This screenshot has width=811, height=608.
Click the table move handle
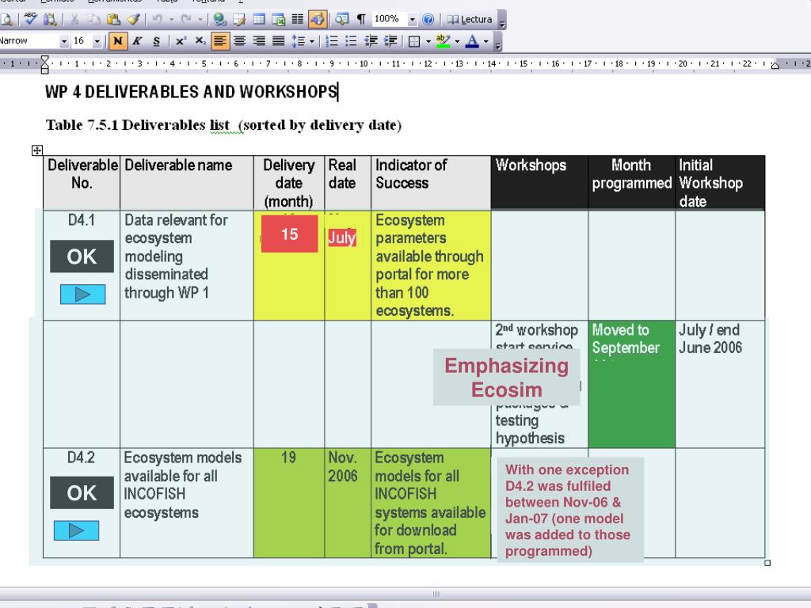[36, 150]
